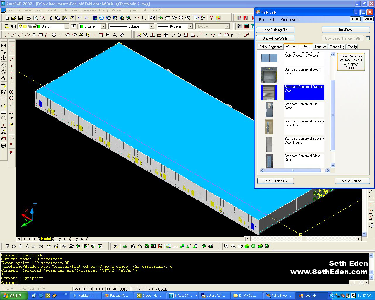Select the Multiline Text tool
Screen dimensions: 375x300
115,35
